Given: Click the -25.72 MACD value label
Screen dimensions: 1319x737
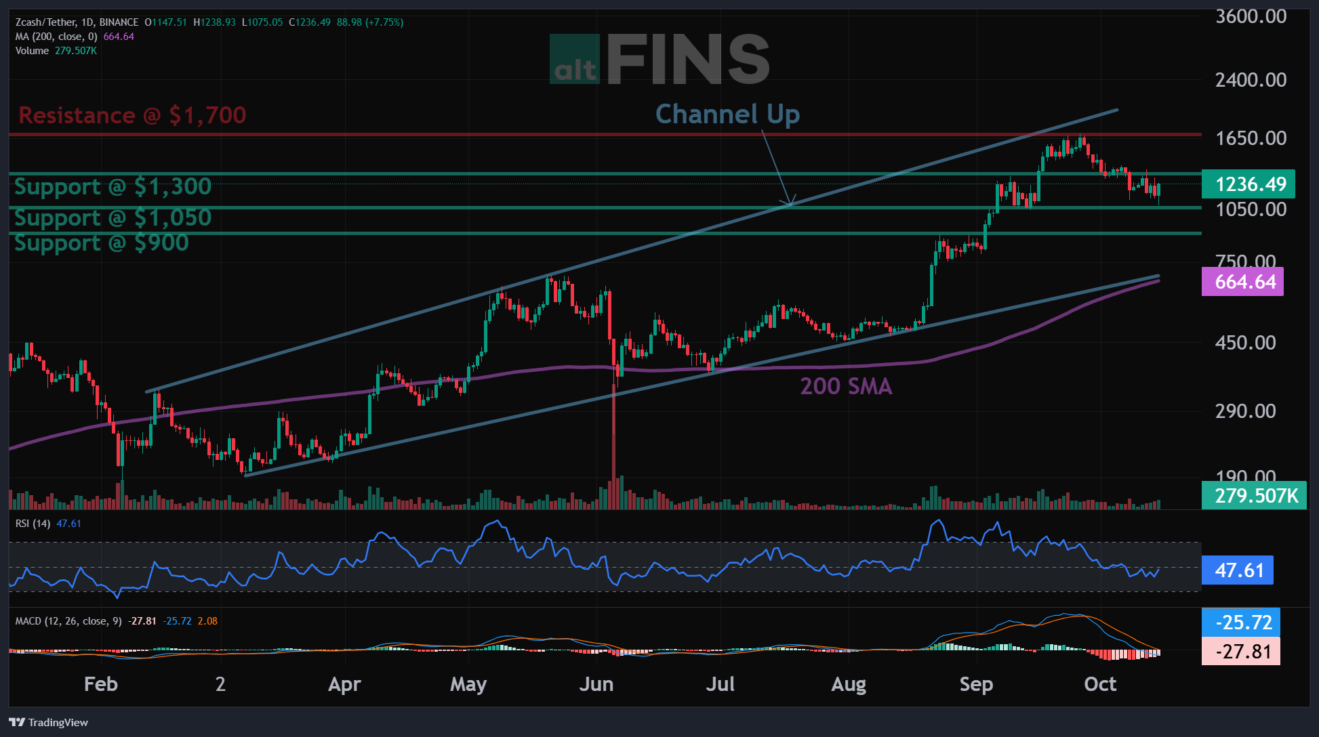Looking at the screenshot, I should click(1241, 623).
